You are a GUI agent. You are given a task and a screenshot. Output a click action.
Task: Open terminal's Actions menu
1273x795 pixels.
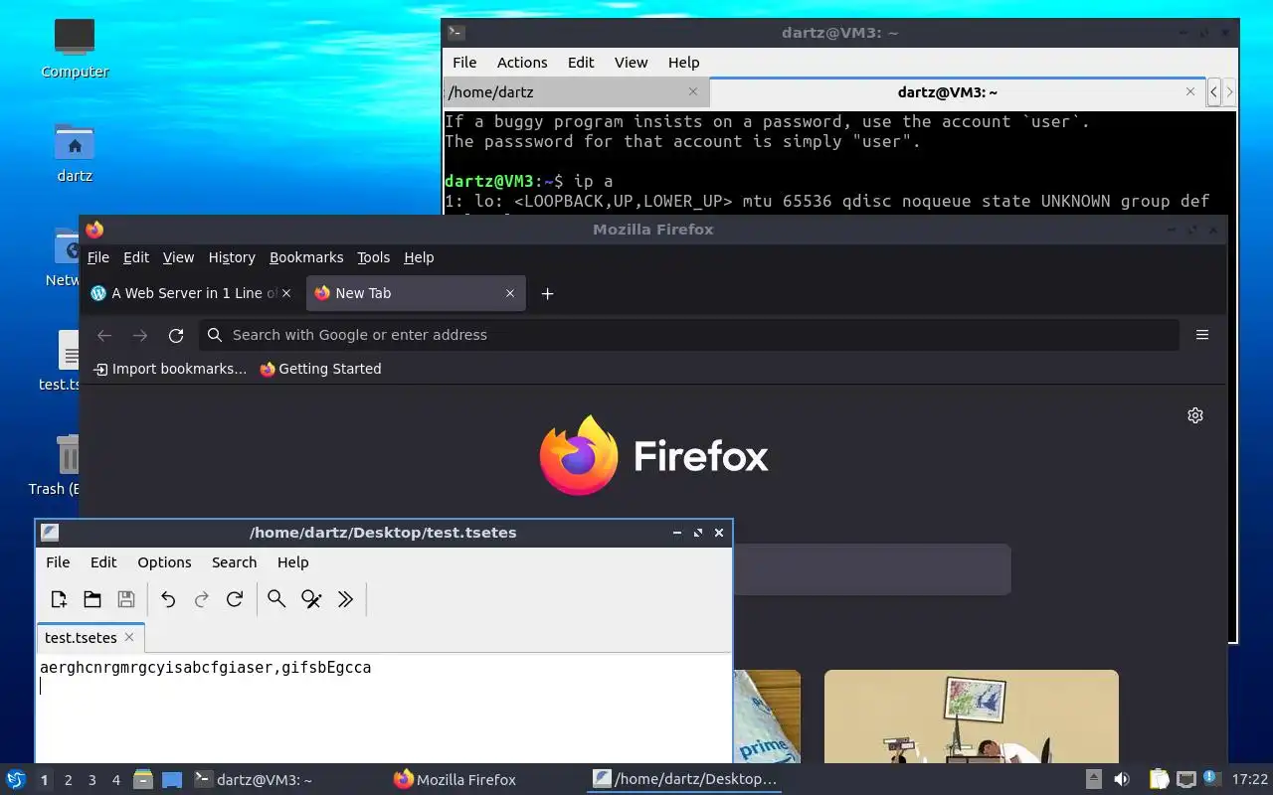522,62
